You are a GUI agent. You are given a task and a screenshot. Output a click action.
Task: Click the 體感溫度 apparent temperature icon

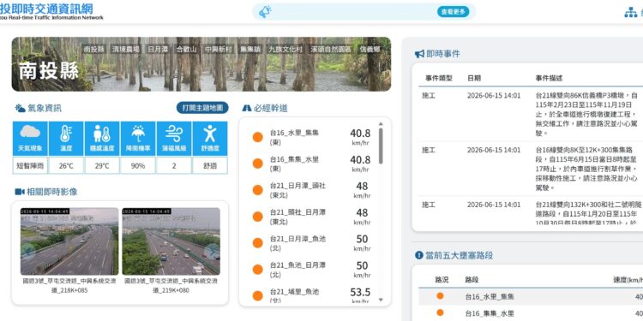102,134
